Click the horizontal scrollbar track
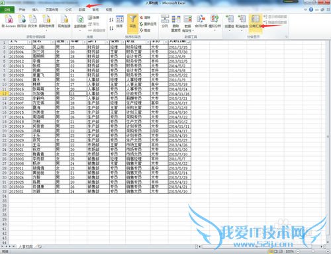This screenshot has height=254, width=331. coord(260,247)
